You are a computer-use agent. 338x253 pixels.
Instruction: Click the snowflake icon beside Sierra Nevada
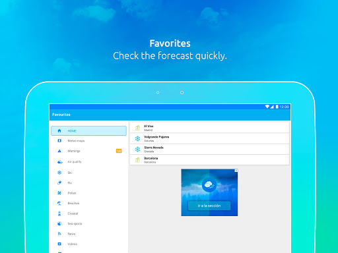pyautogui.click(x=137, y=150)
